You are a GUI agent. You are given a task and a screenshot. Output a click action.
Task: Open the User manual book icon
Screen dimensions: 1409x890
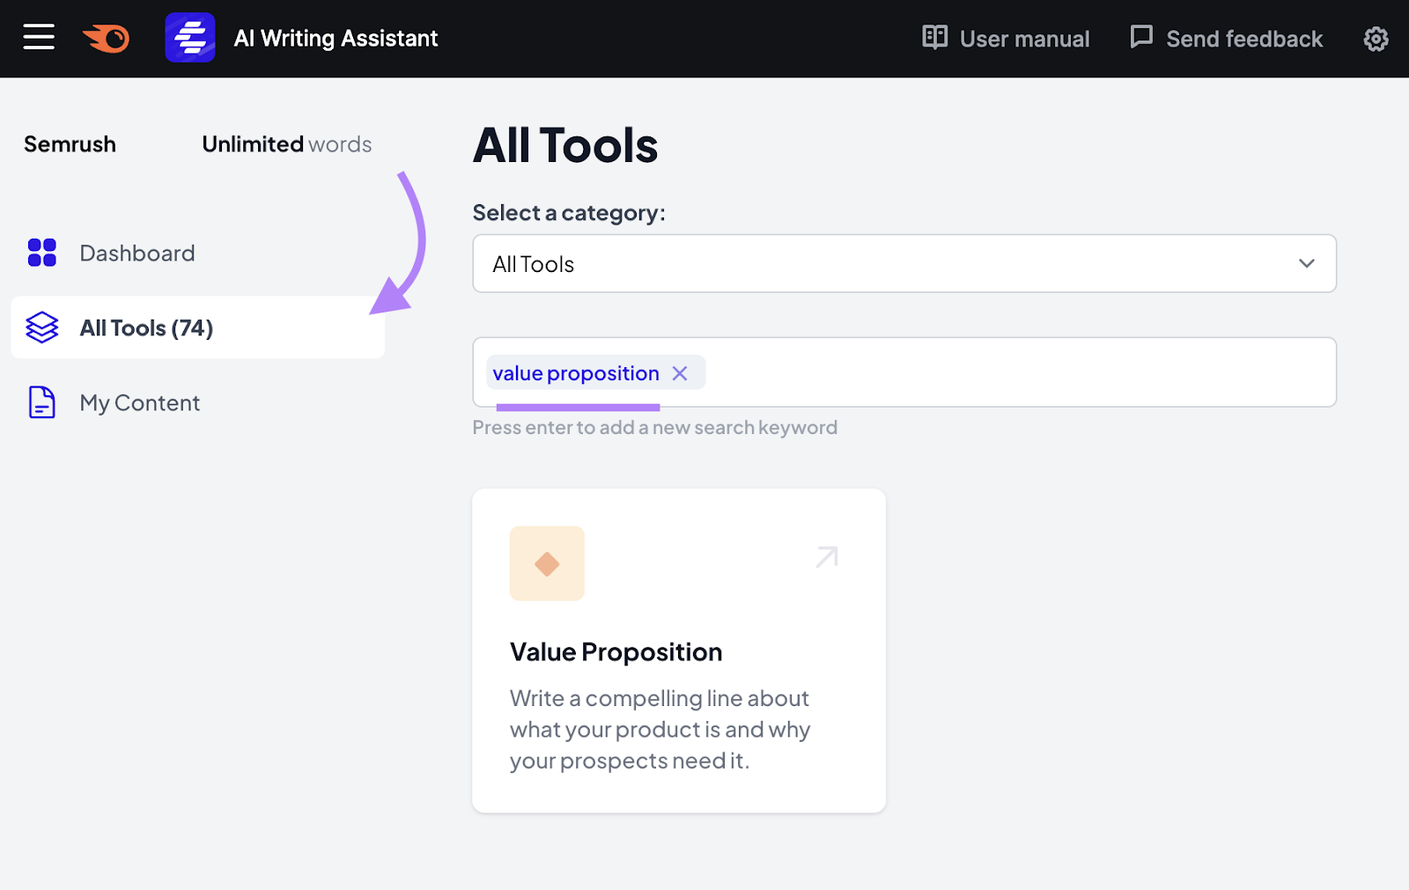click(933, 38)
